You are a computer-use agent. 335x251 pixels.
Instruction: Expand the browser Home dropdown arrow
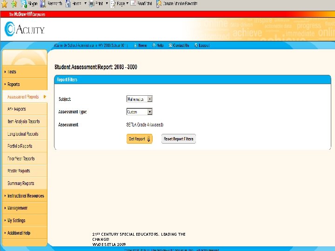tap(85, 3)
